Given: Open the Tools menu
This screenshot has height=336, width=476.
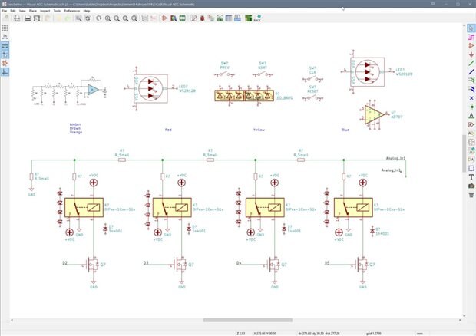Looking at the screenshot, I should click(58, 11).
